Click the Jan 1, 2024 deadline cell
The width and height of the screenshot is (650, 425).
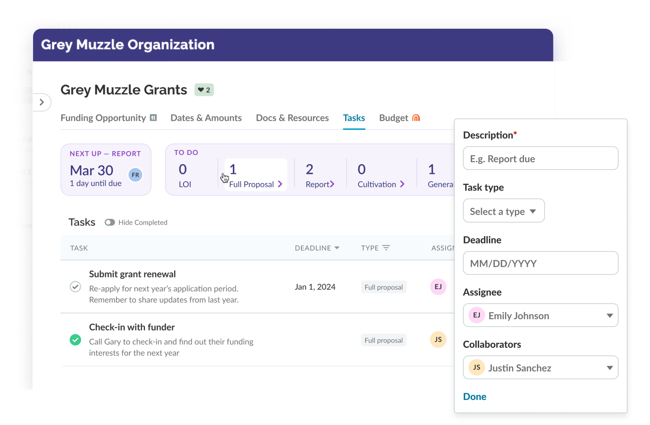pos(315,287)
